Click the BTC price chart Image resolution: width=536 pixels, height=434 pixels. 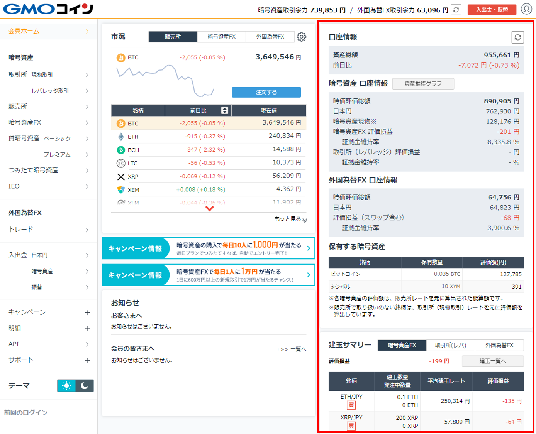165,81
